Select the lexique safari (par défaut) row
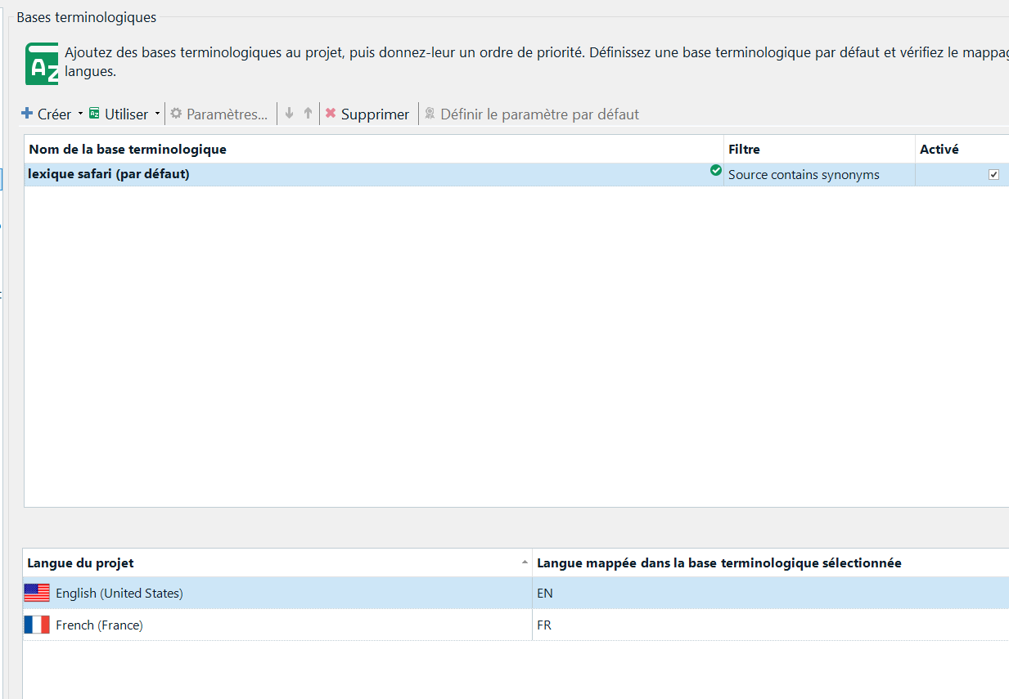The width and height of the screenshot is (1009, 699). (516, 174)
